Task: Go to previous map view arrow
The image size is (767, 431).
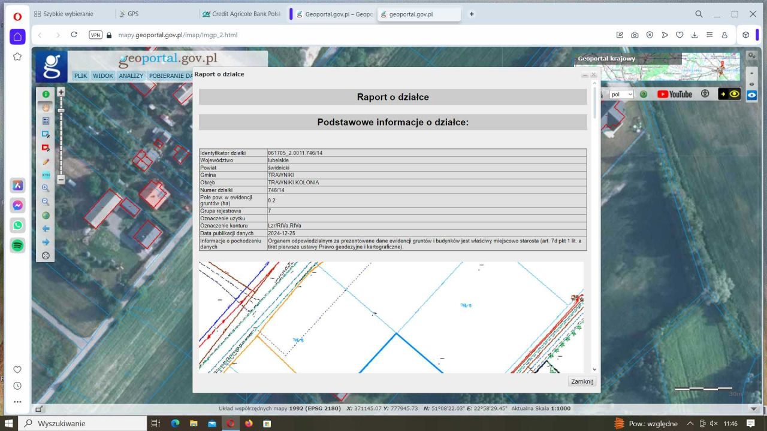Action: [x=46, y=229]
